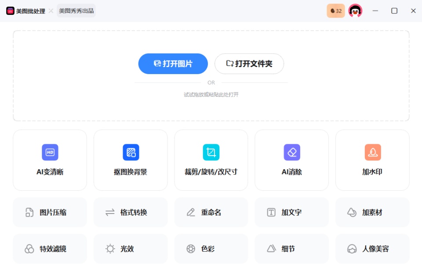Click the AI消除 label text
422x264 pixels.
pos(292,172)
